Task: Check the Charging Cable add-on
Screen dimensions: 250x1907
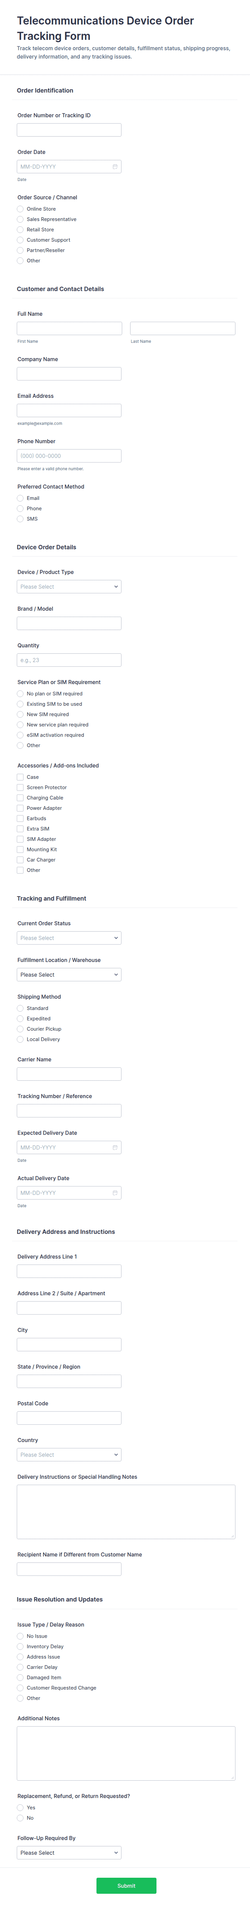Action: [x=21, y=798]
